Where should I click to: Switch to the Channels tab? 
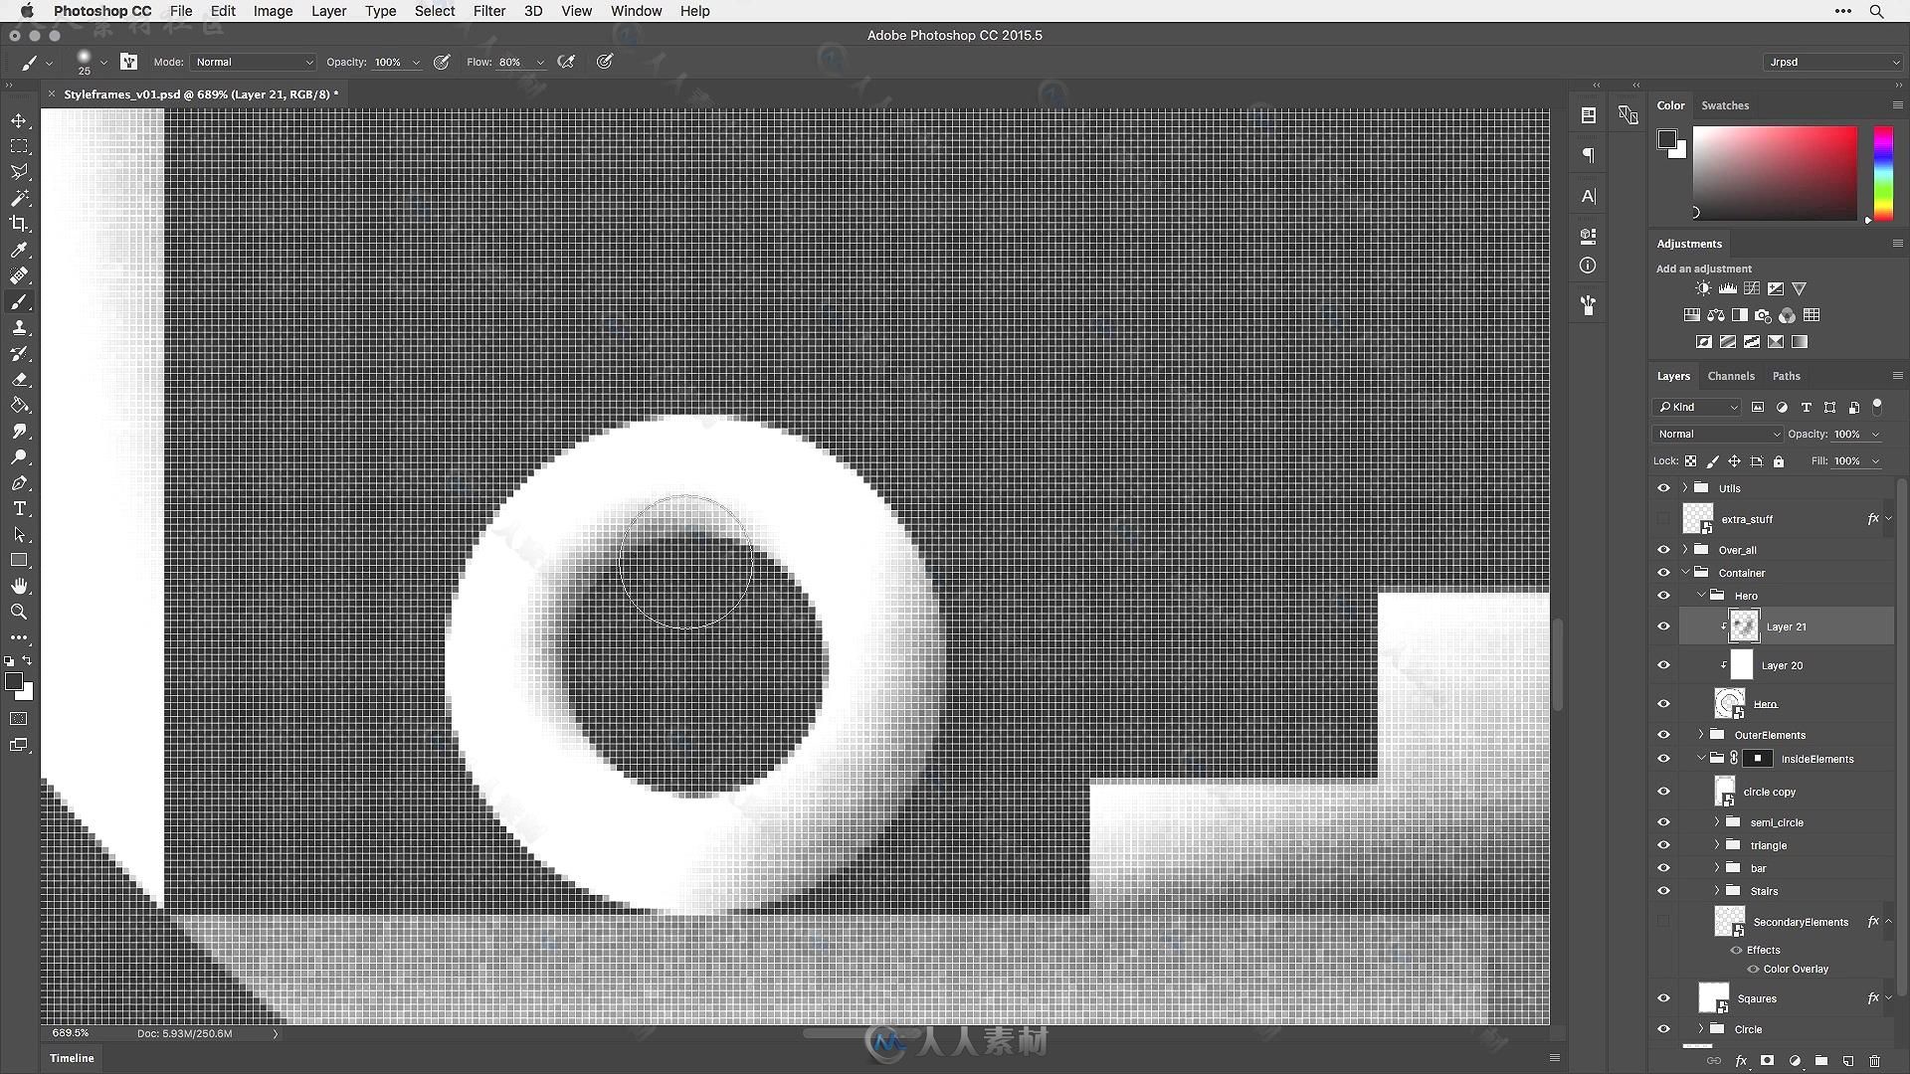tap(1732, 376)
